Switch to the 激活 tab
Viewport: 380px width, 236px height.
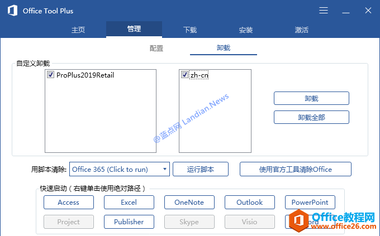click(302, 30)
